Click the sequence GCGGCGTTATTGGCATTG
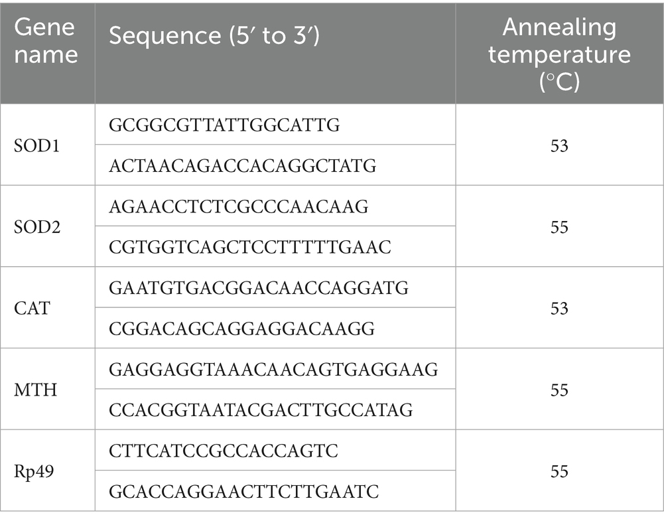The width and height of the screenshot is (664, 523). point(225,125)
